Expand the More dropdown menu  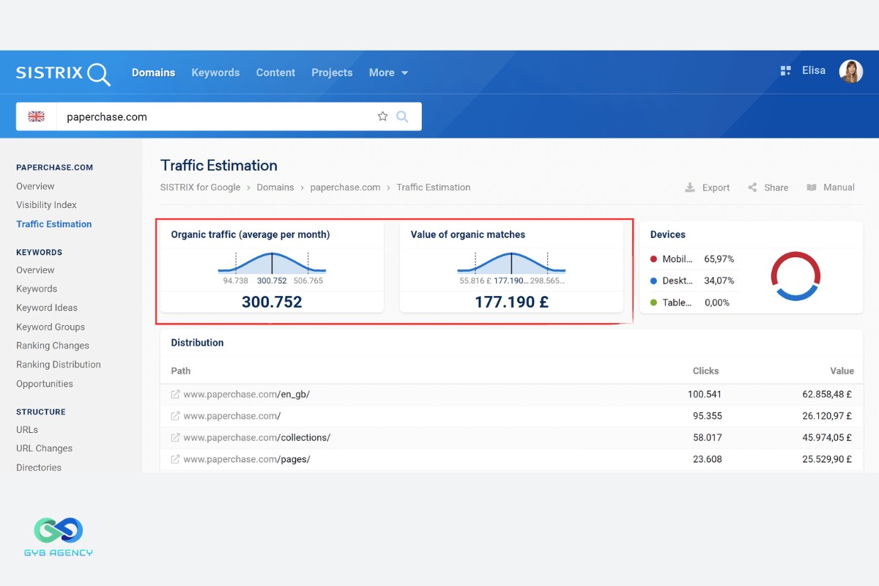[x=388, y=73]
